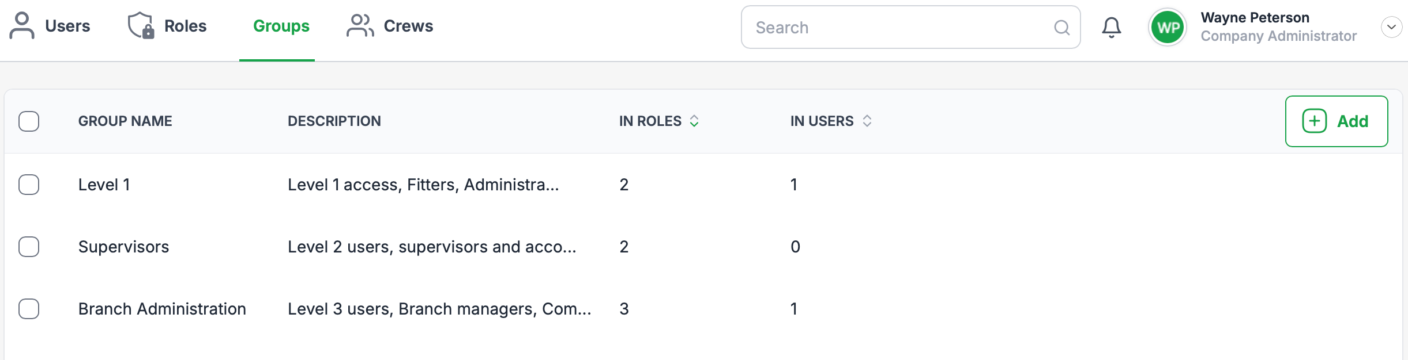Open the notifications bell
Screen dimensions: 1408x360
pyautogui.click(x=1111, y=28)
